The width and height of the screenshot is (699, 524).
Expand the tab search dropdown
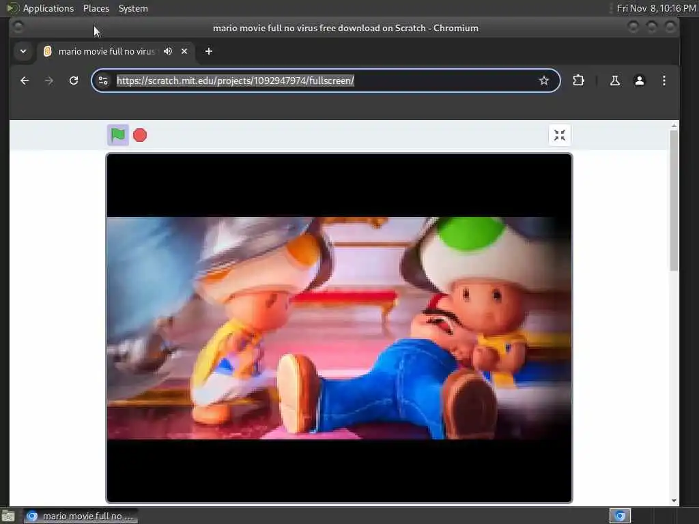point(23,51)
